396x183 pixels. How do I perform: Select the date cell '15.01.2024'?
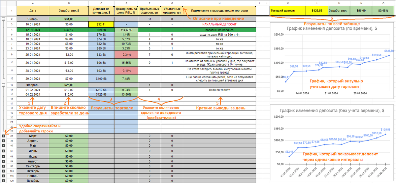pos(33,34)
